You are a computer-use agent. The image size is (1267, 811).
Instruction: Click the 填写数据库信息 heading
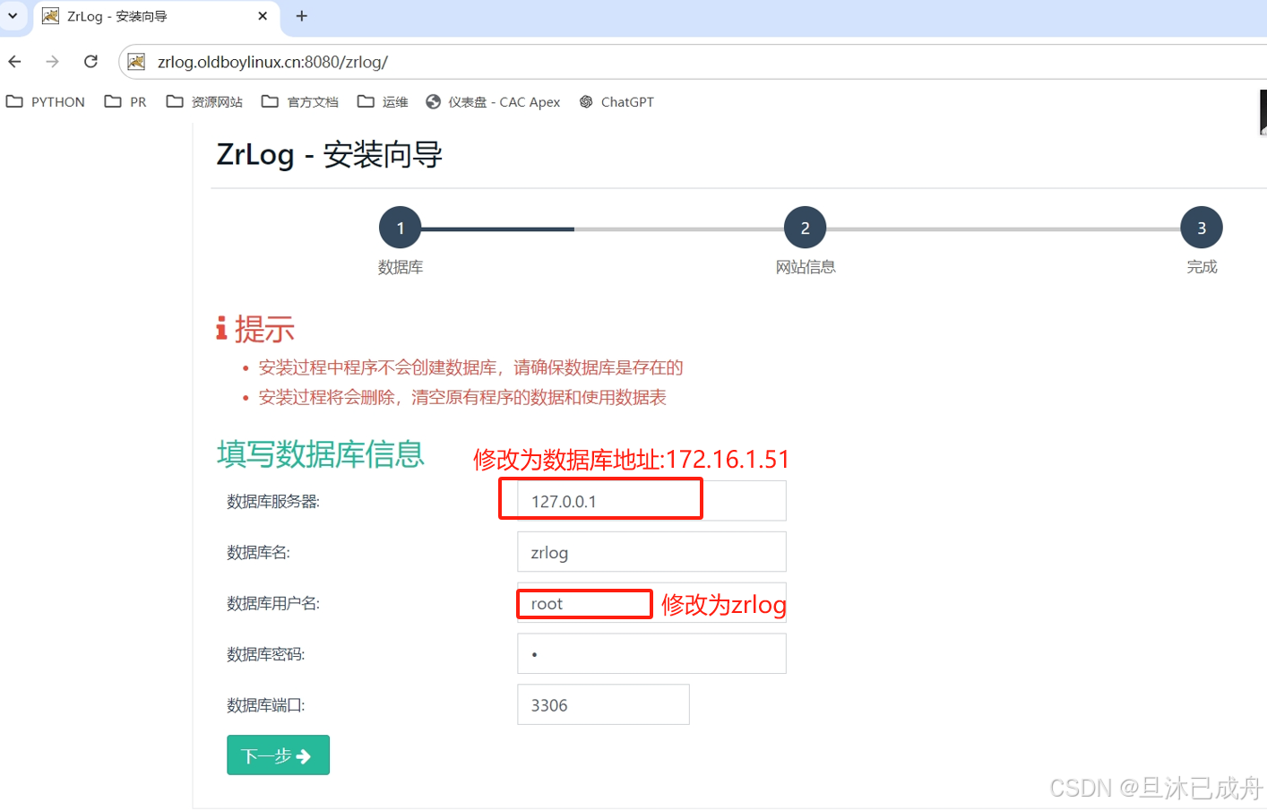click(x=320, y=454)
